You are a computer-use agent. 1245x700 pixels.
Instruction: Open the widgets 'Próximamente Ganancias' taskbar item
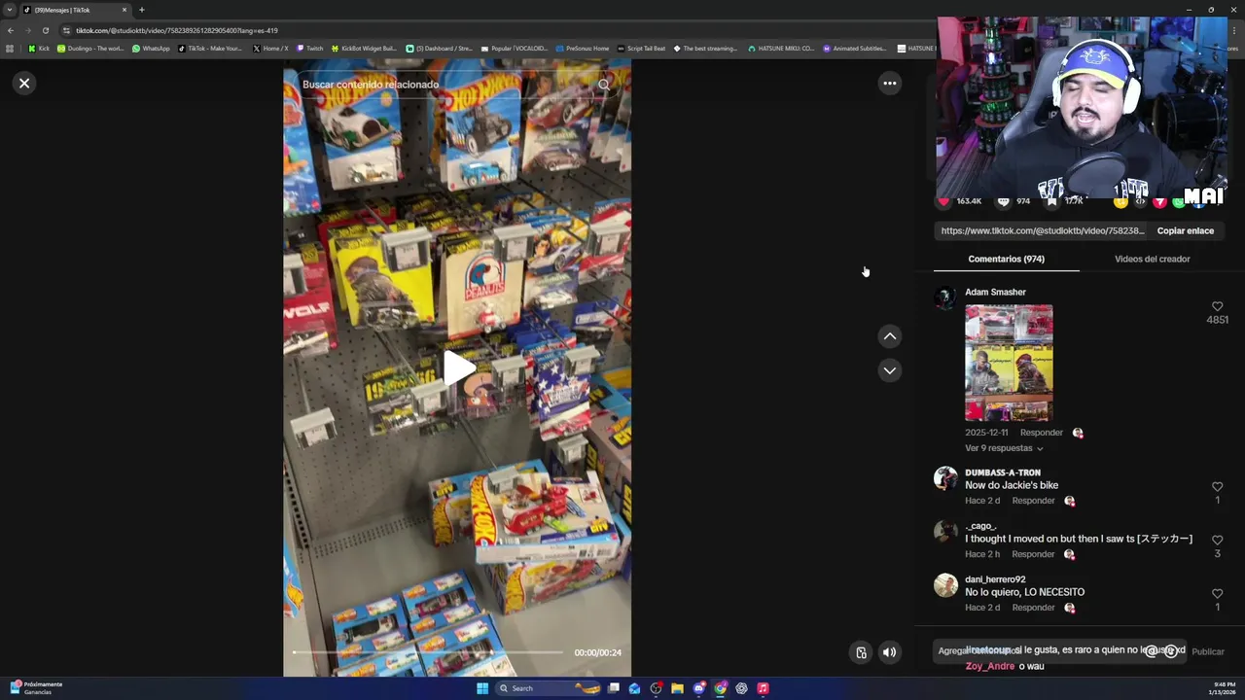point(37,688)
